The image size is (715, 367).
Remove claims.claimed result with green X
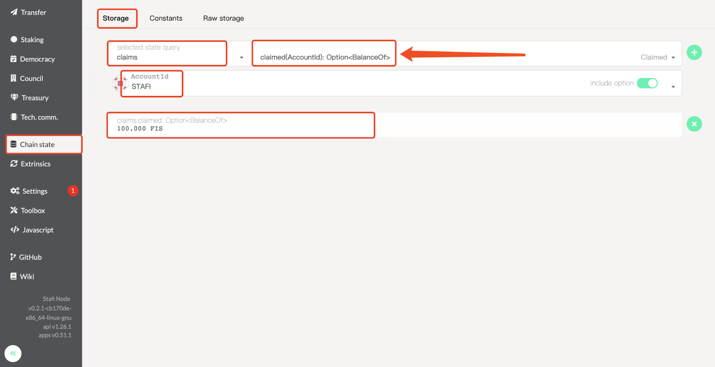pyautogui.click(x=694, y=124)
